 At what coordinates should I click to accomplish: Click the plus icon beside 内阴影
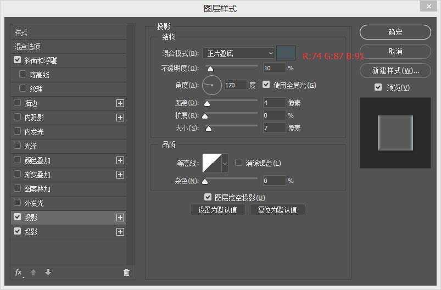(x=120, y=118)
